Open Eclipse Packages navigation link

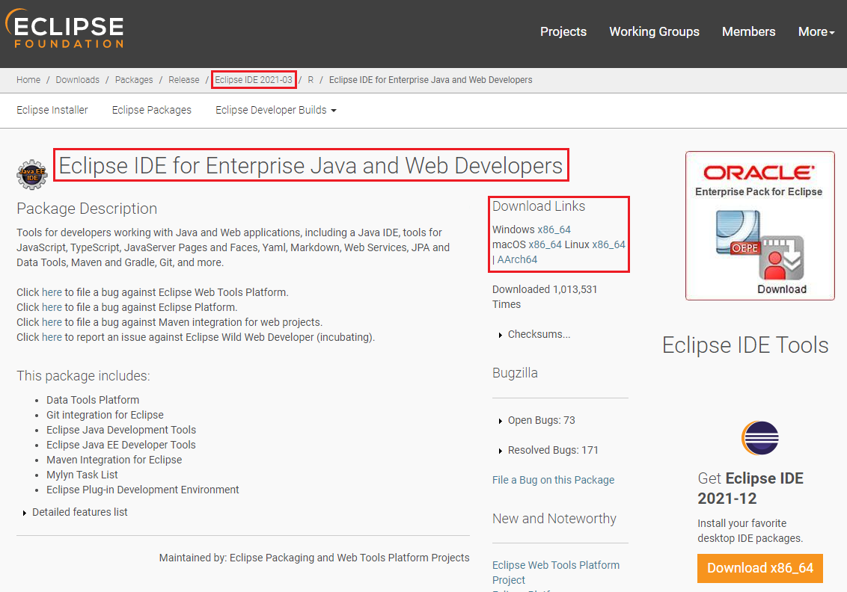click(x=152, y=110)
